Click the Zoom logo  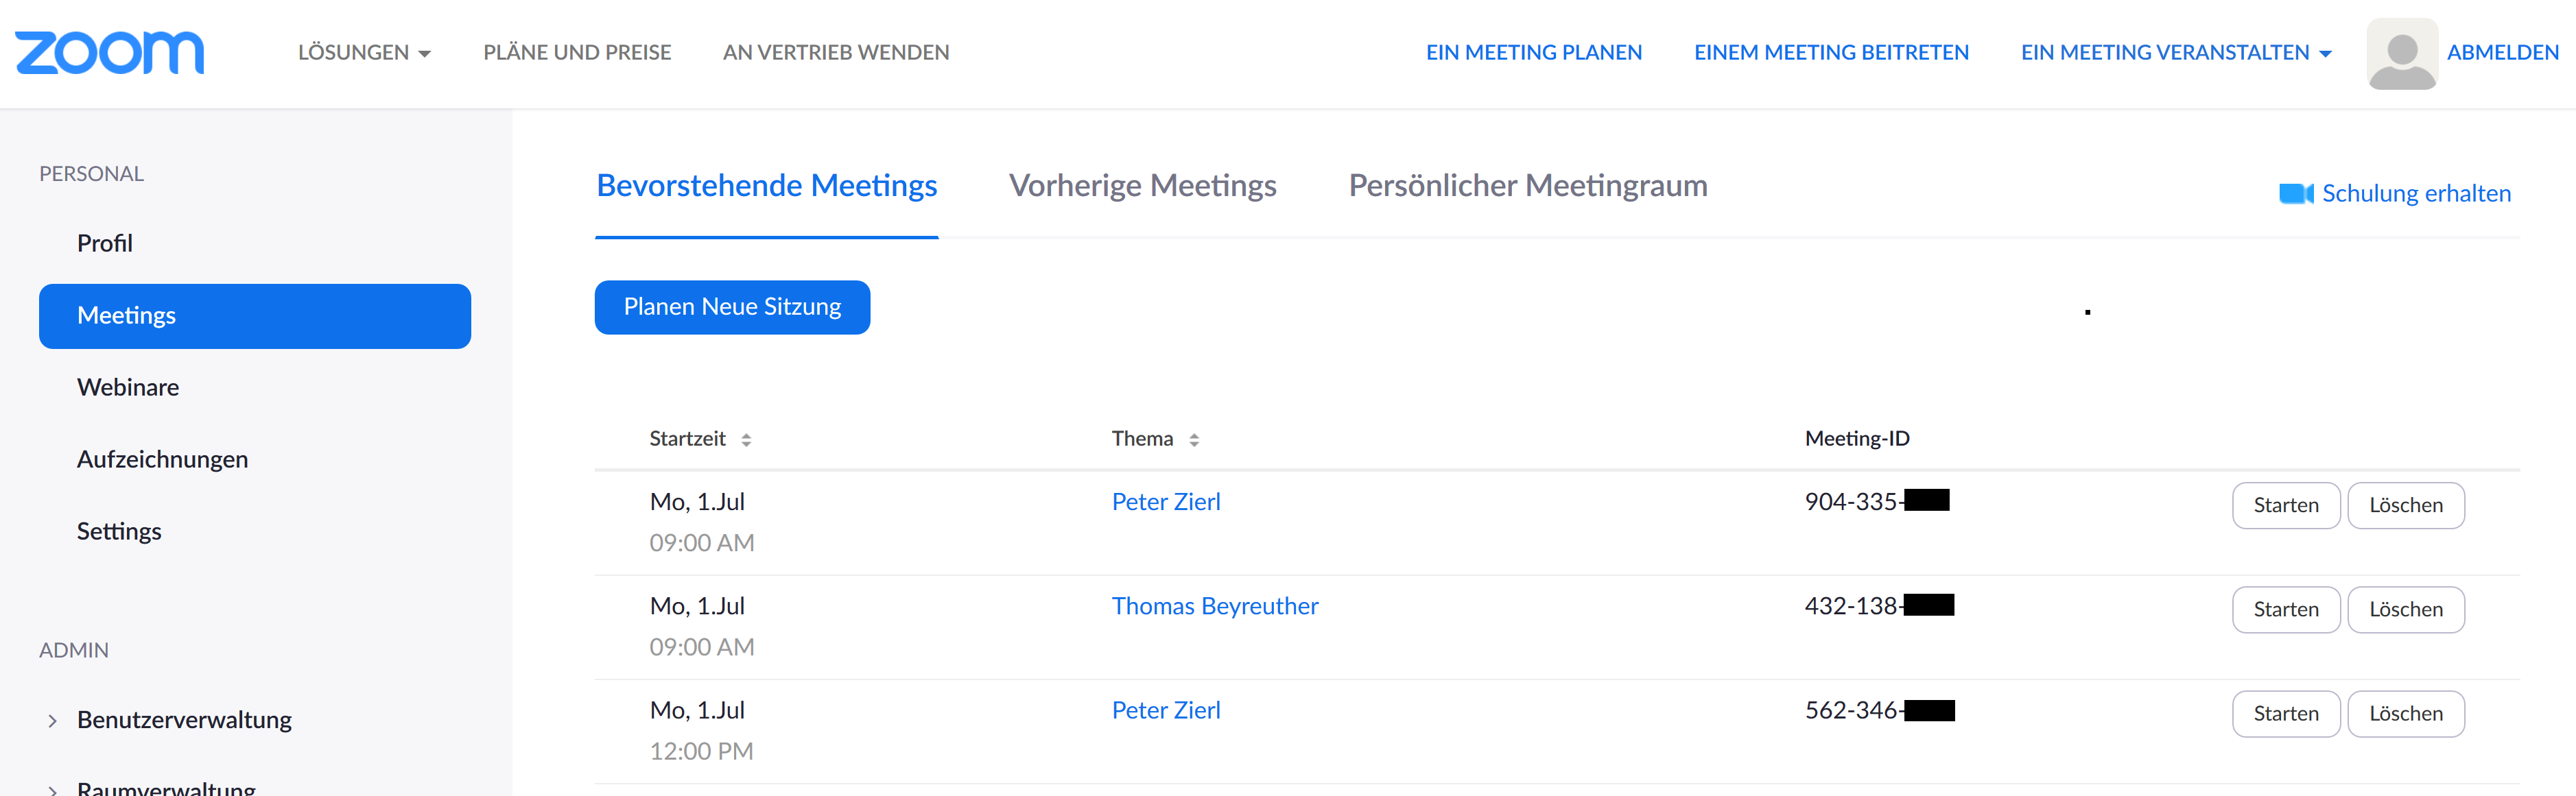110,52
